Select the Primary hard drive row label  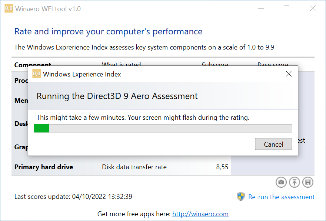pyautogui.click(x=44, y=167)
